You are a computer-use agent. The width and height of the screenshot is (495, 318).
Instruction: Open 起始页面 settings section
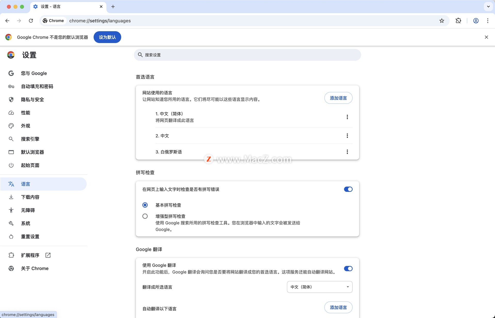point(43,165)
